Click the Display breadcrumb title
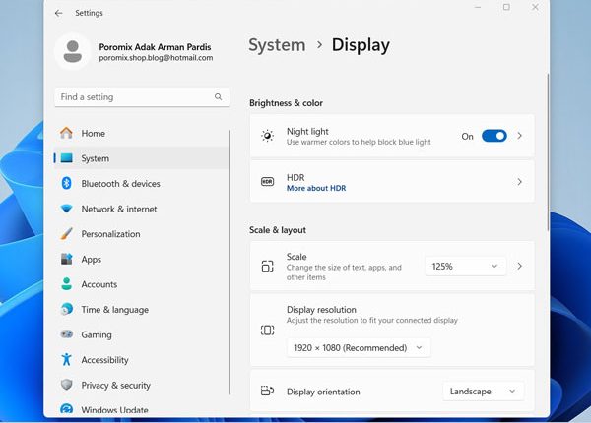591x423 pixels. pos(361,45)
